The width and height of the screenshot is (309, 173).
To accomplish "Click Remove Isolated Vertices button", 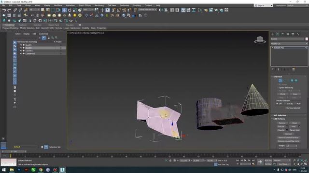I will pos(288,137).
